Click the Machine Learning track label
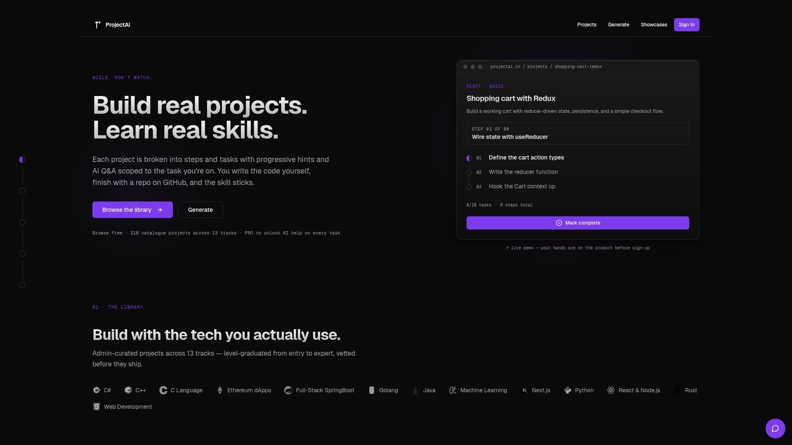Viewport: 792px width, 445px height. click(483, 390)
